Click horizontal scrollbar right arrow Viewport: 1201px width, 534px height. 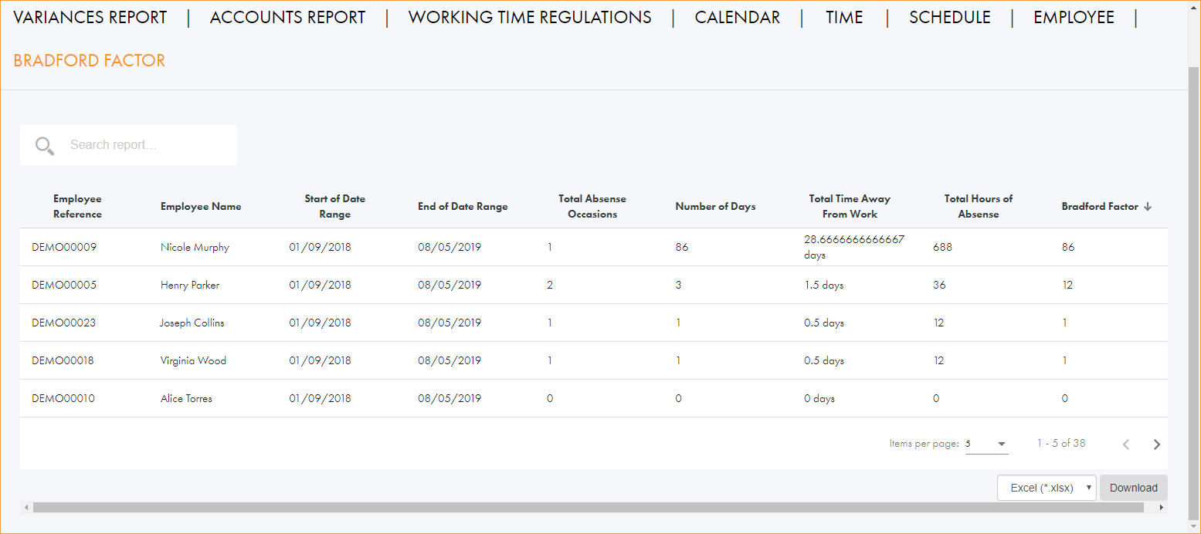point(1162,508)
